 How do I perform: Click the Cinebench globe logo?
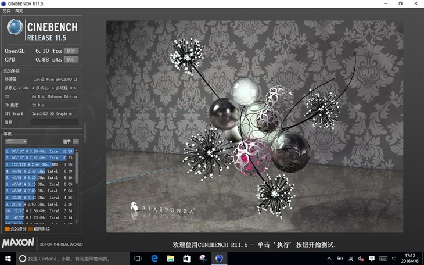click(15, 27)
